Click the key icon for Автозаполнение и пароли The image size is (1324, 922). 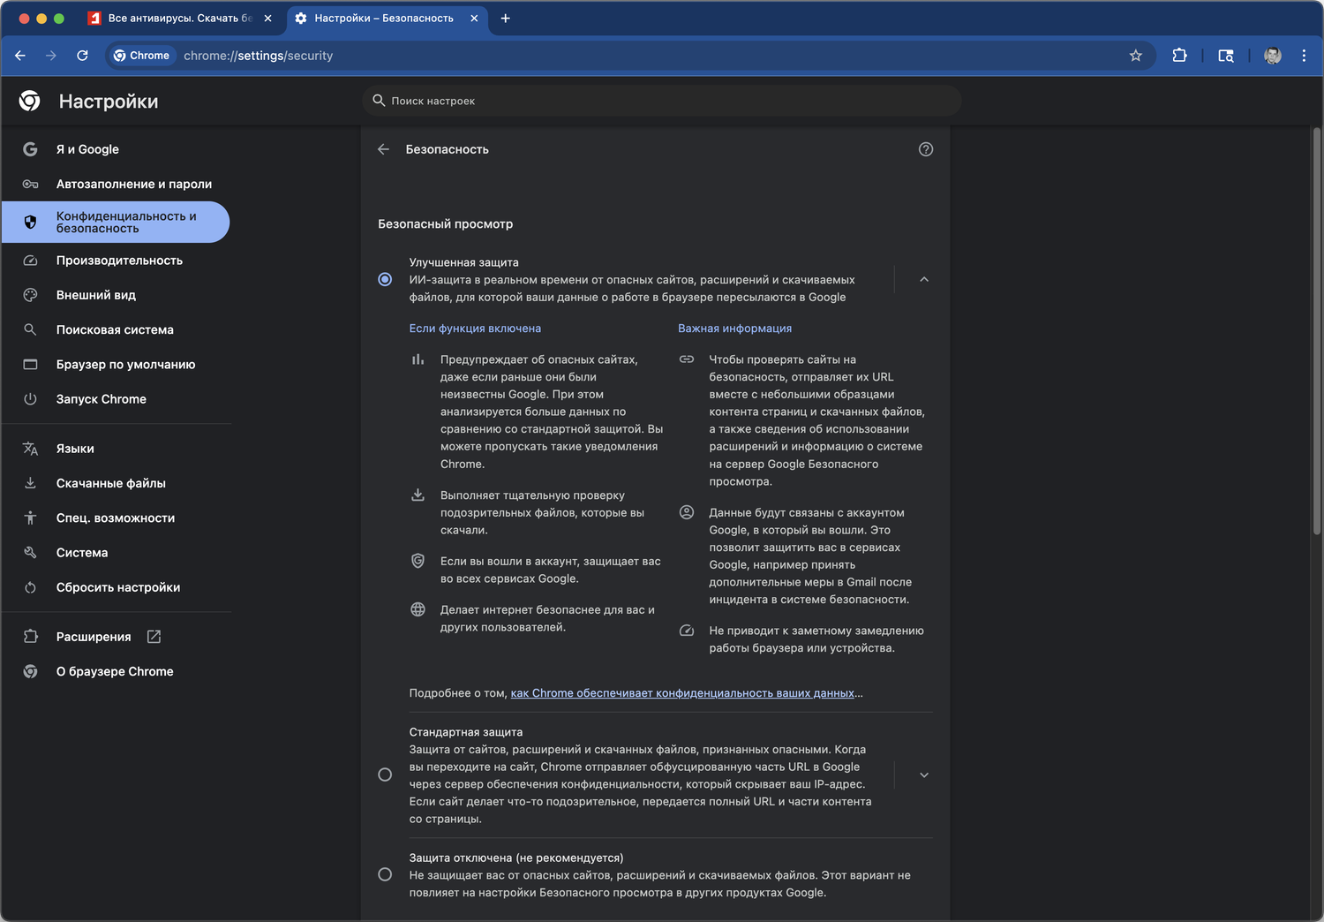[30, 184]
